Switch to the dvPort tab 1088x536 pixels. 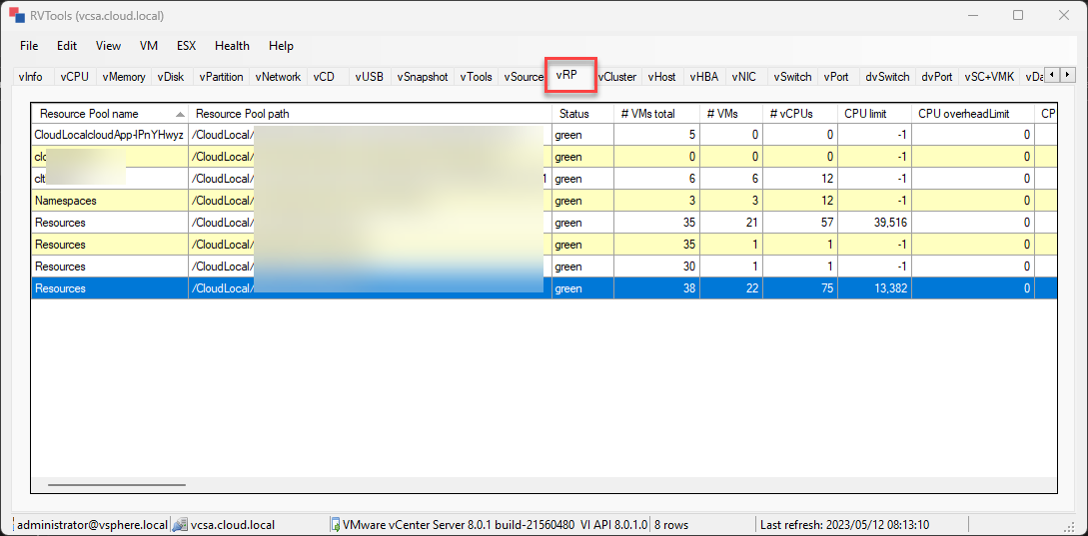click(x=937, y=77)
